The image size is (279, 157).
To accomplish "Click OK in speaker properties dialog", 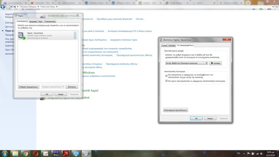I will 196,118.
